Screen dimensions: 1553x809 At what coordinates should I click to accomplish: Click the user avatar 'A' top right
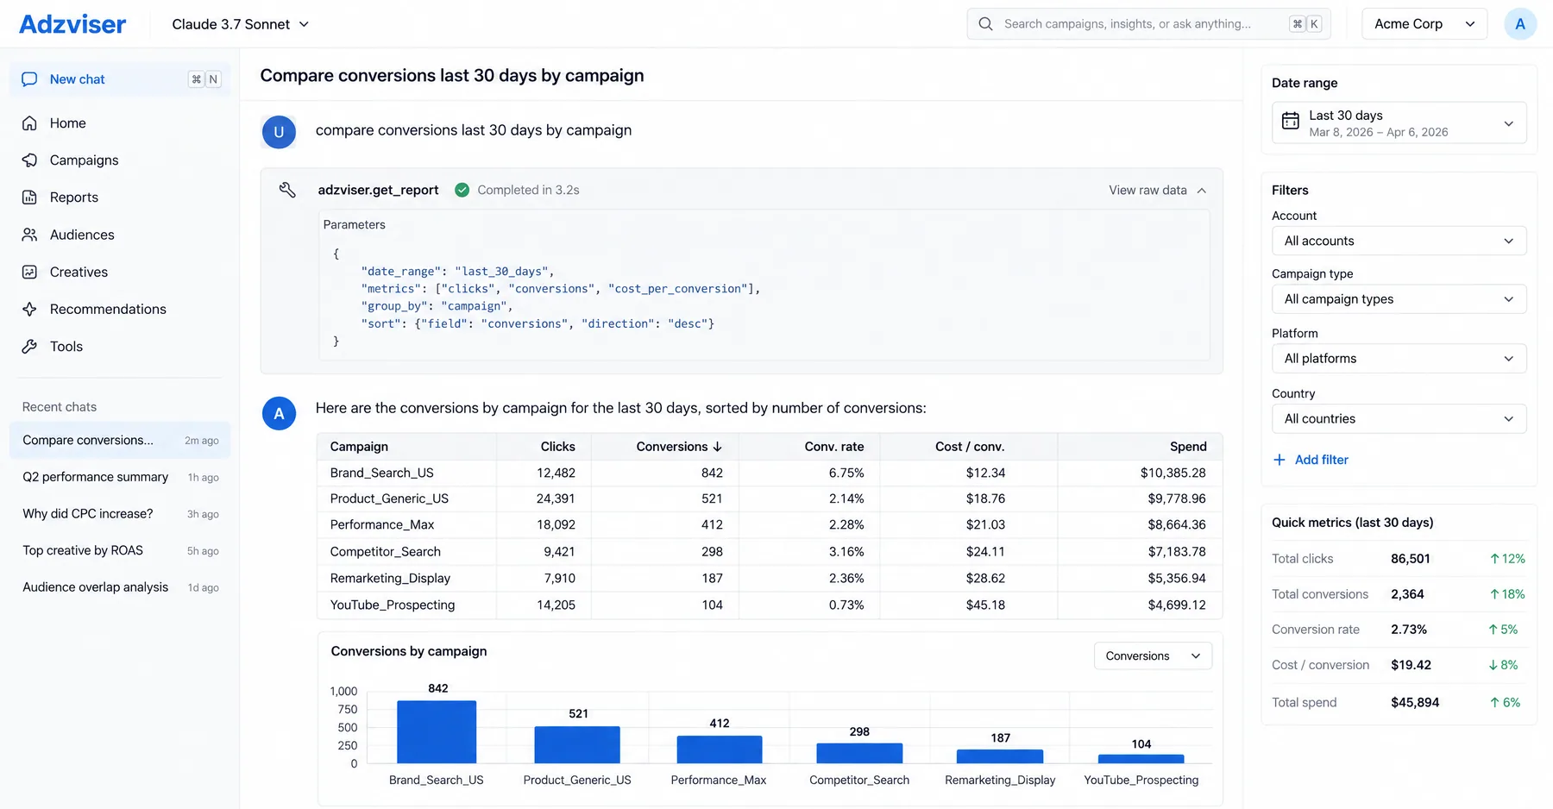pos(1519,24)
